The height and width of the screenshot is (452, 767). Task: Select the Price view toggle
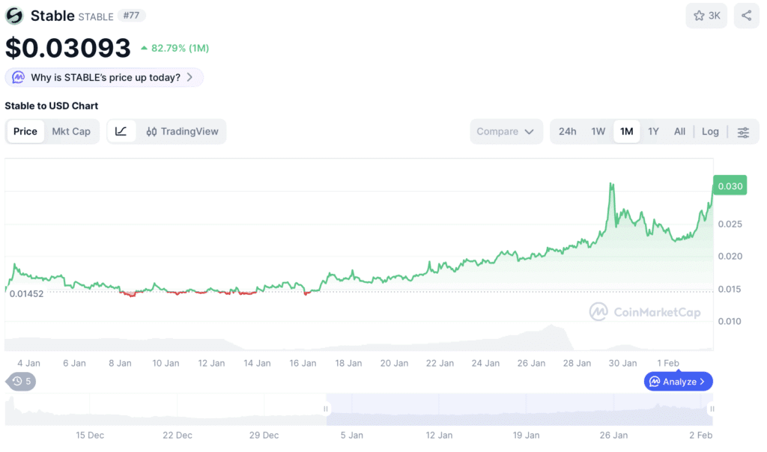click(25, 132)
